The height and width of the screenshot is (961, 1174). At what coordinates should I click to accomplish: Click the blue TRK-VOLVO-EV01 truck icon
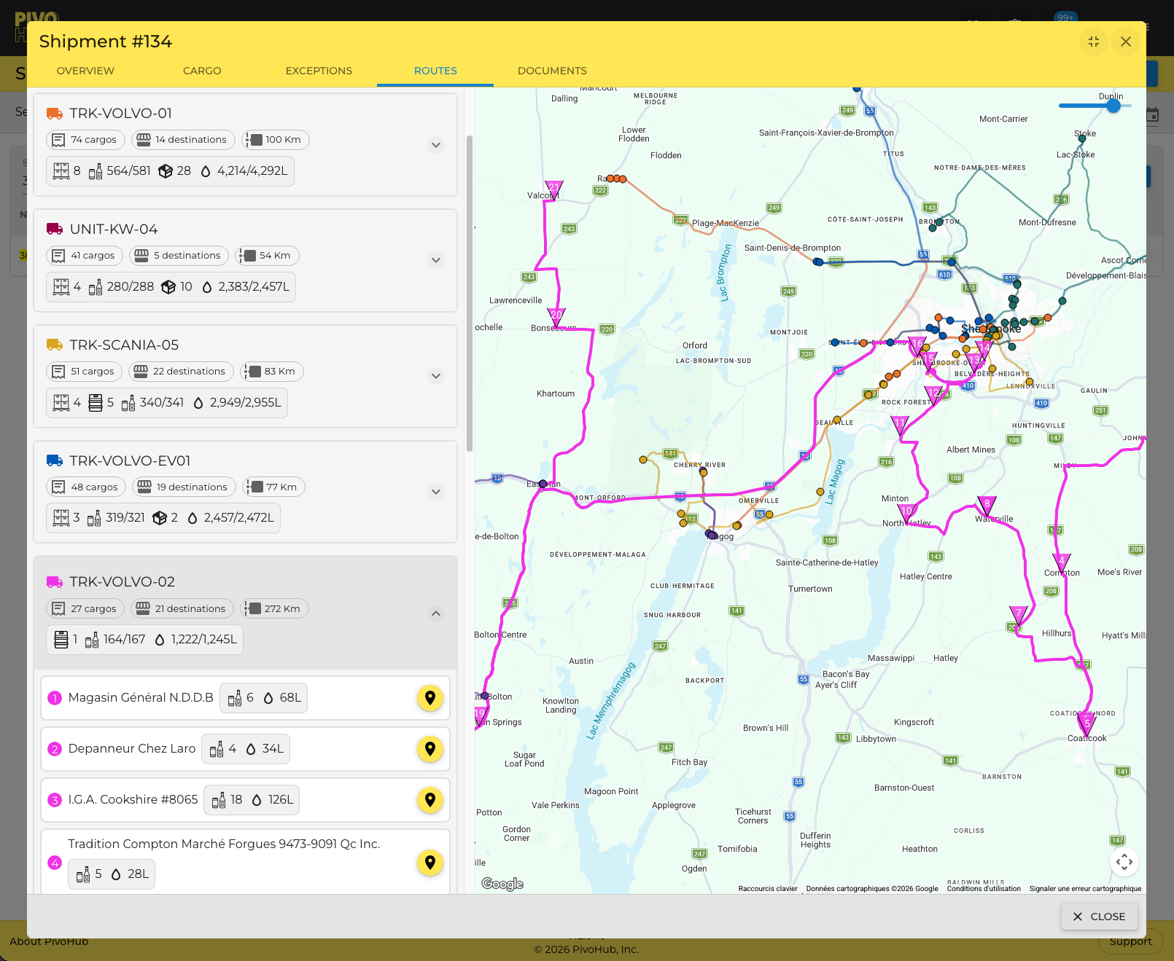pyautogui.click(x=55, y=461)
